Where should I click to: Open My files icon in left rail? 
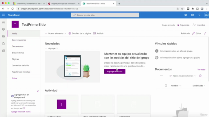click(x=4, y=44)
